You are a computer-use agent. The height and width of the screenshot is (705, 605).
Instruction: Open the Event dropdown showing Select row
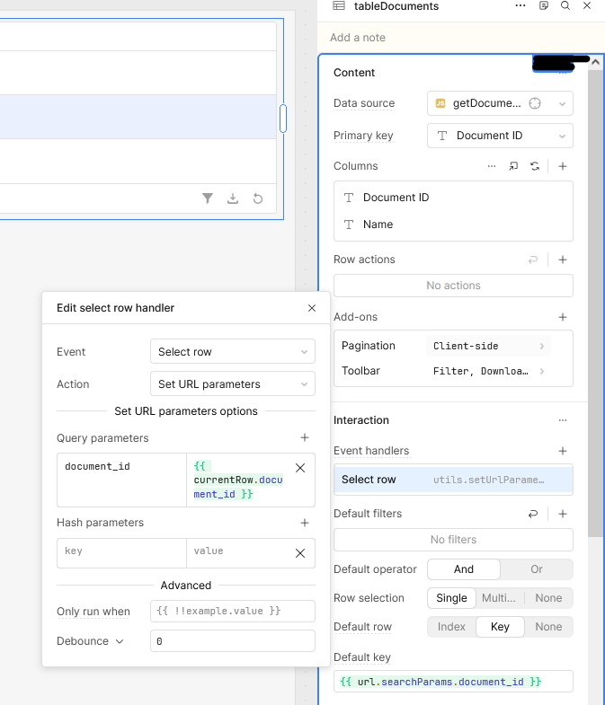[232, 352]
